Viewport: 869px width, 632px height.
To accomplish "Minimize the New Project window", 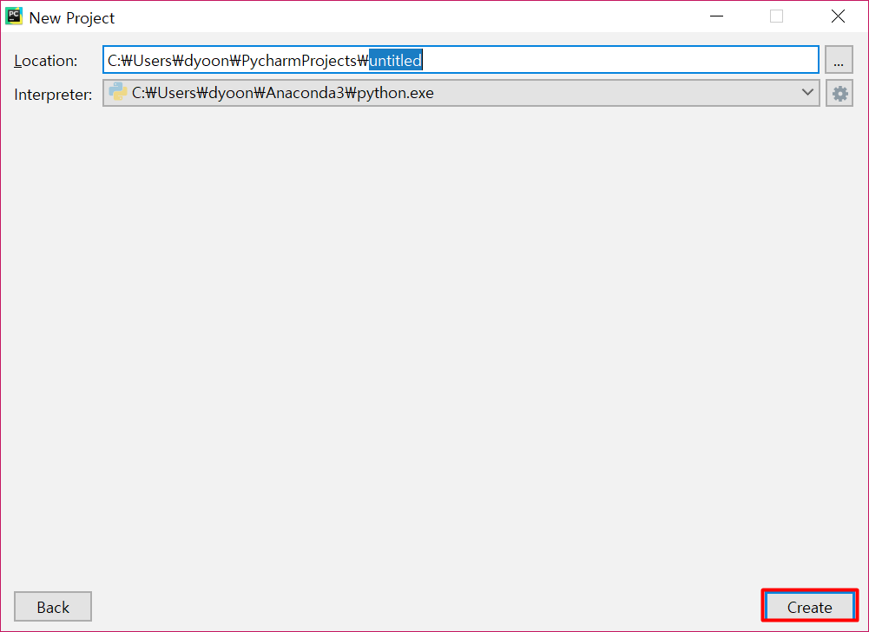I will pos(716,16).
